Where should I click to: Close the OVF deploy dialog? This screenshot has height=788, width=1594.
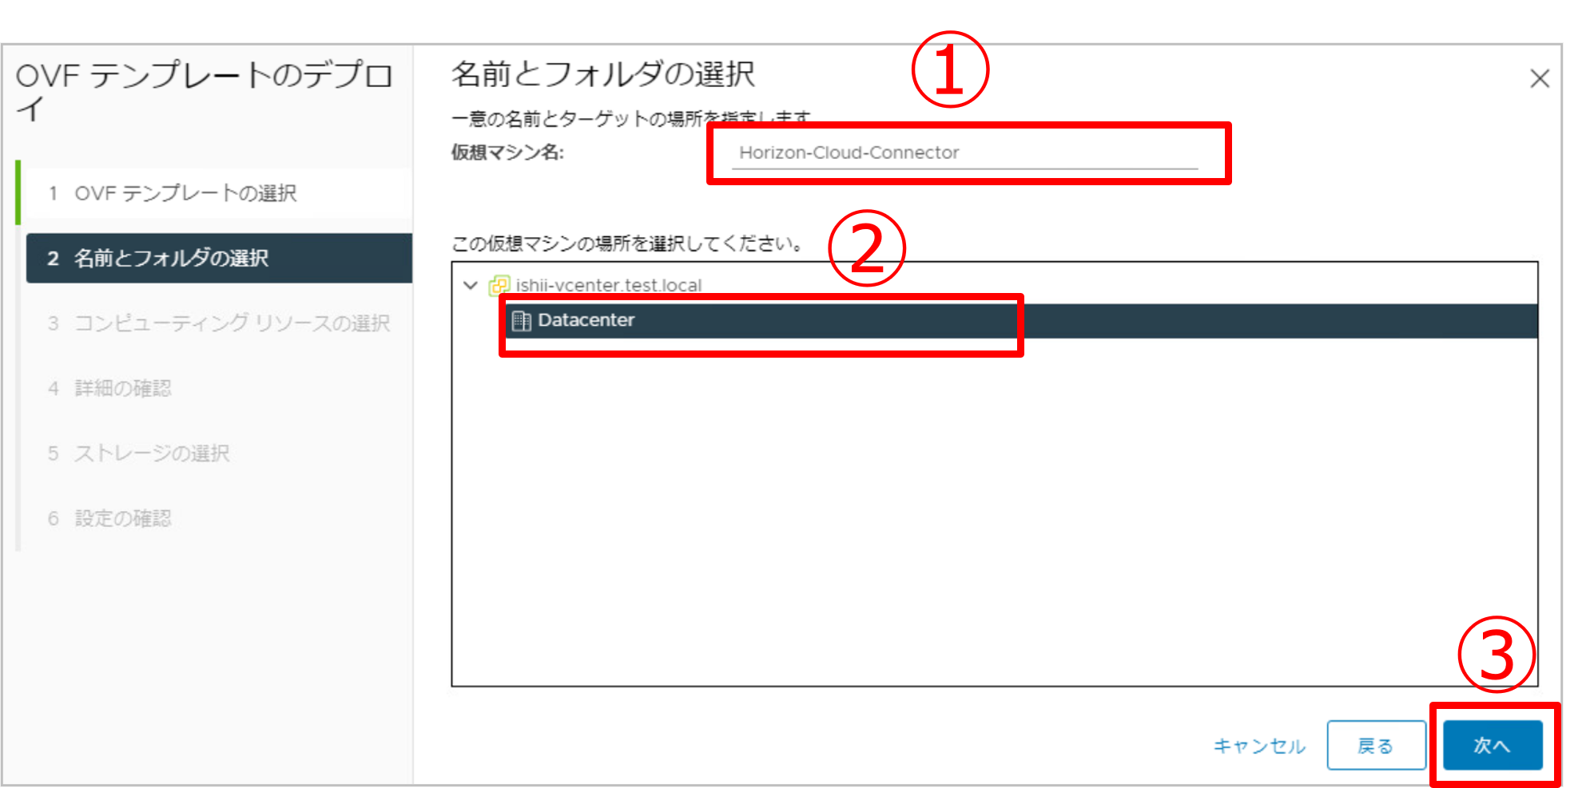click(1540, 78)
